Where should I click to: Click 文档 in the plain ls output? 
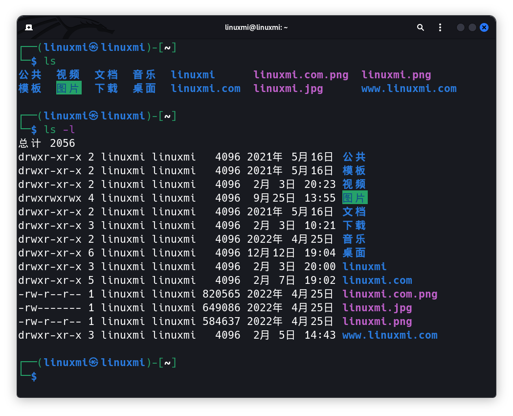[x=106, y=75]
